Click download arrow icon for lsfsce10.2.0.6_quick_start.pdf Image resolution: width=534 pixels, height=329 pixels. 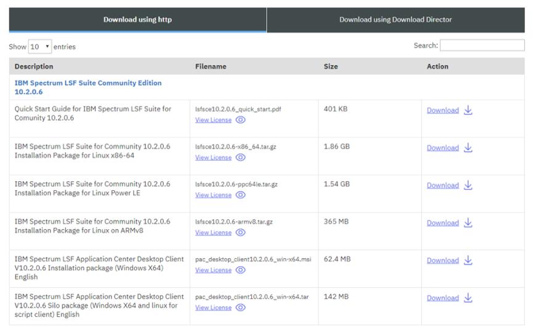coord(468,110)
